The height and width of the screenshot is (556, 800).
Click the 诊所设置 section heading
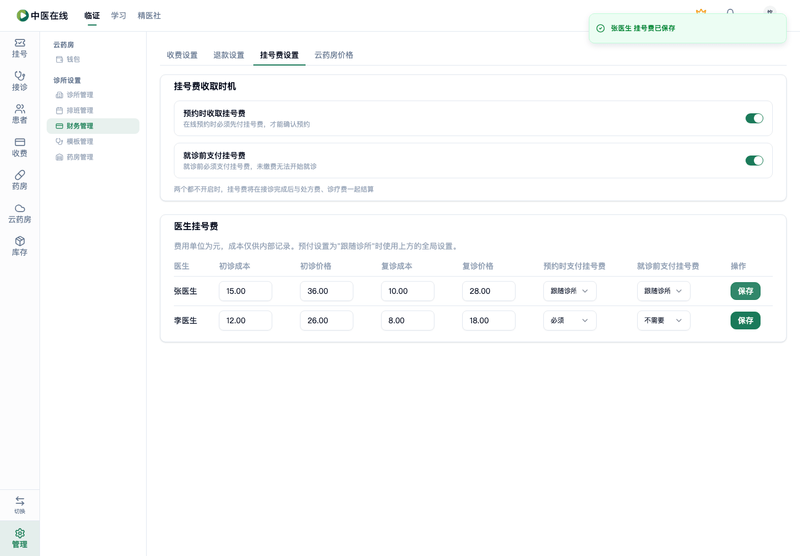(x=67, y=81)
